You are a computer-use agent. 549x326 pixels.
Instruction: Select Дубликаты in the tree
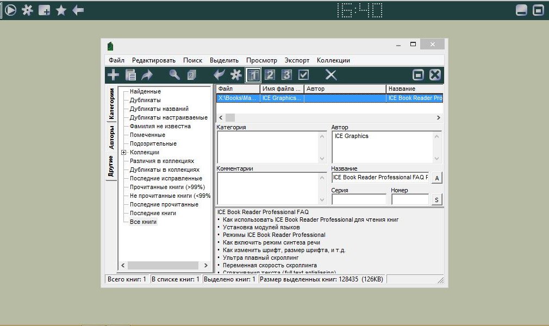click(x=145, y=100)
